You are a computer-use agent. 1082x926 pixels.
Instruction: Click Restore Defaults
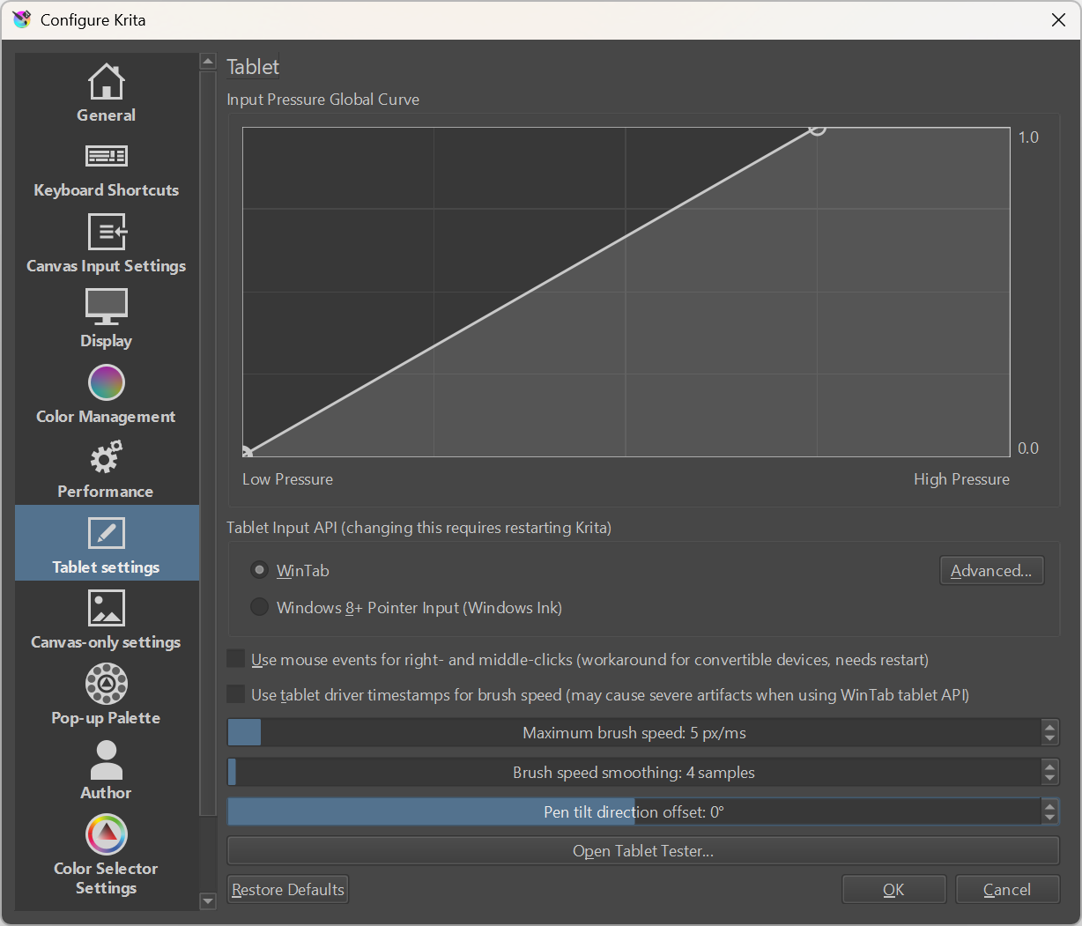click(x=288, y=890)
